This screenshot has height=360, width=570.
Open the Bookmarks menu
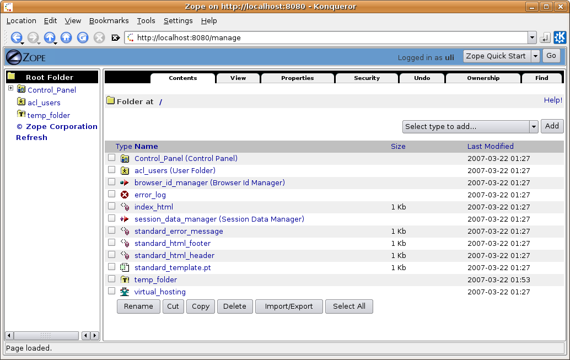point(109,21)
